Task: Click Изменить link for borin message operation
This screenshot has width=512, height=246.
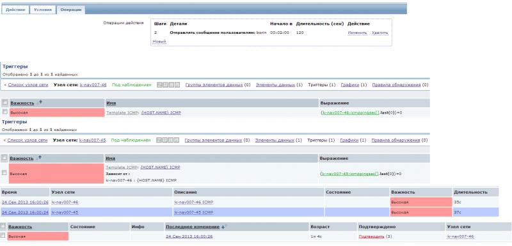Action: pyautogui.click(x=357, y=33)
